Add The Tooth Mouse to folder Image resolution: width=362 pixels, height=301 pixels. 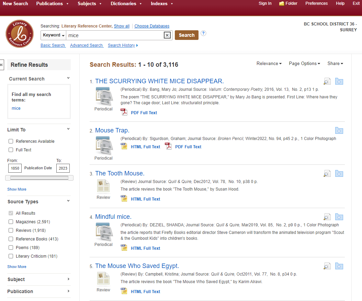tap(339, 174)
